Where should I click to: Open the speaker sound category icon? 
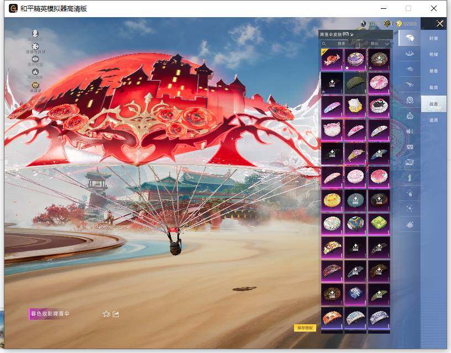coord(410,131)
